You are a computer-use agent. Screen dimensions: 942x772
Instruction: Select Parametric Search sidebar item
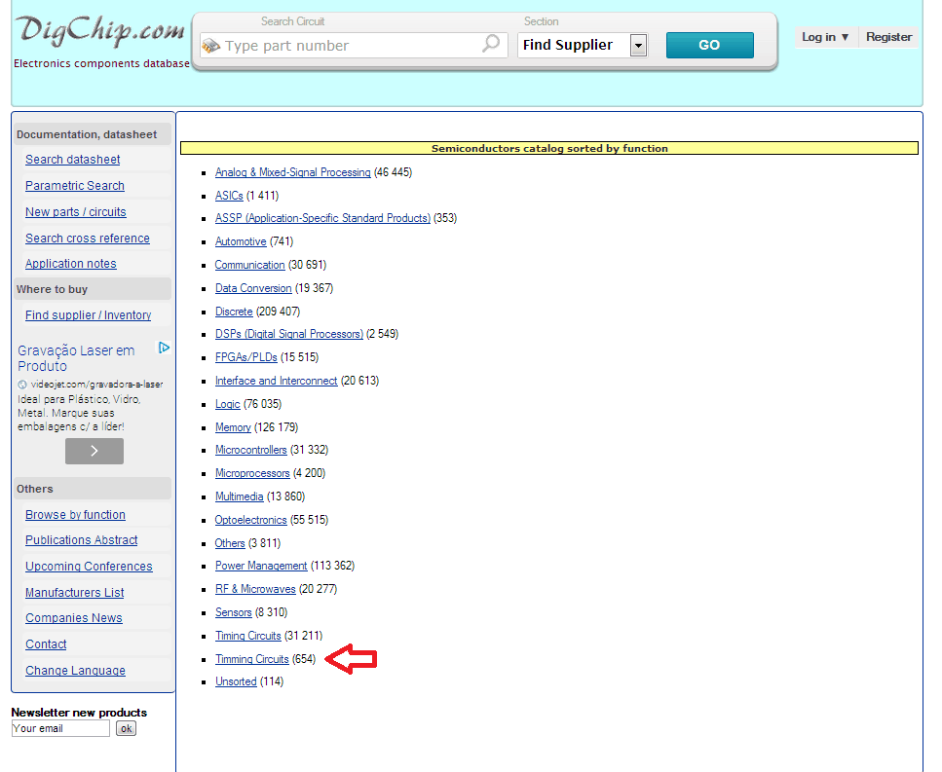tap(75, 186)
